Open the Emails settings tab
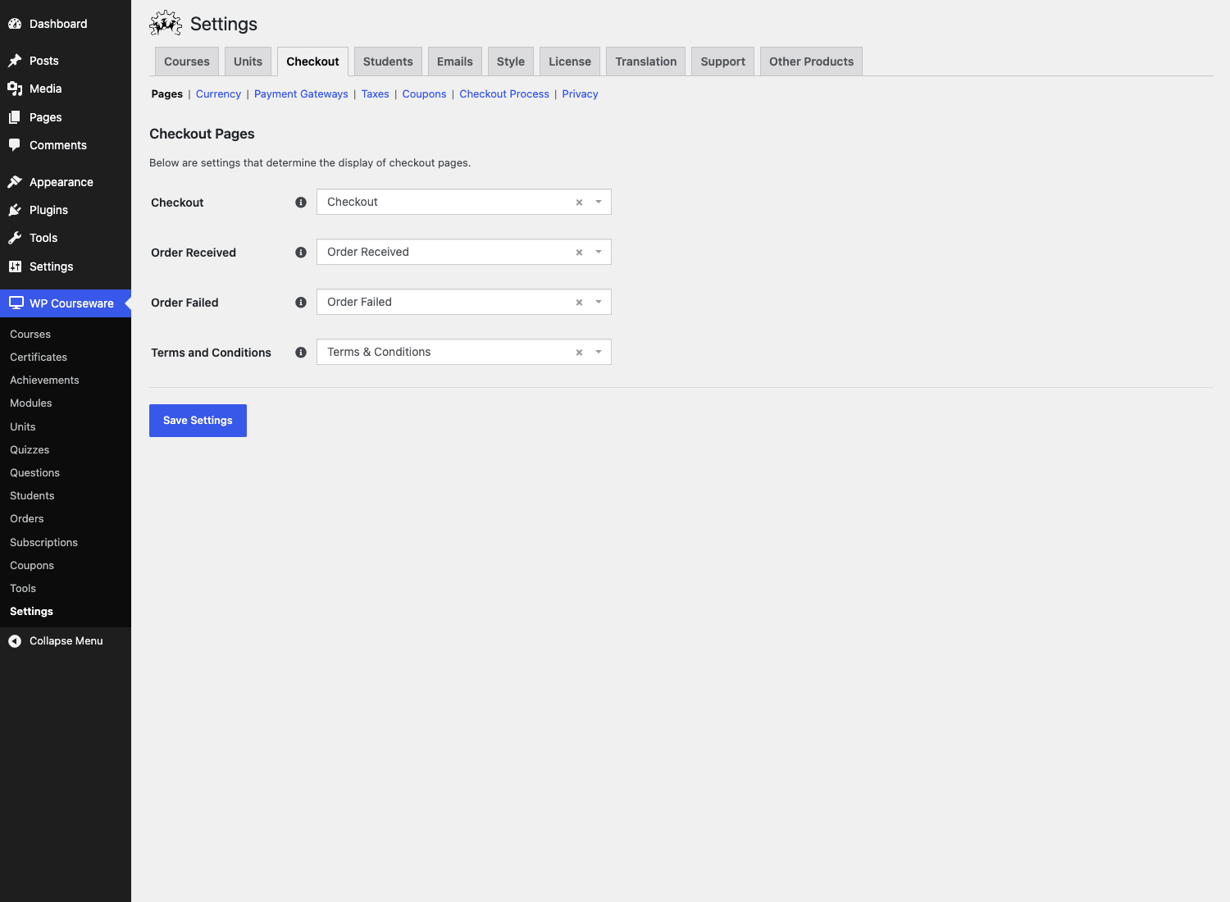The image size is (1230, 902). pos(455,61)
